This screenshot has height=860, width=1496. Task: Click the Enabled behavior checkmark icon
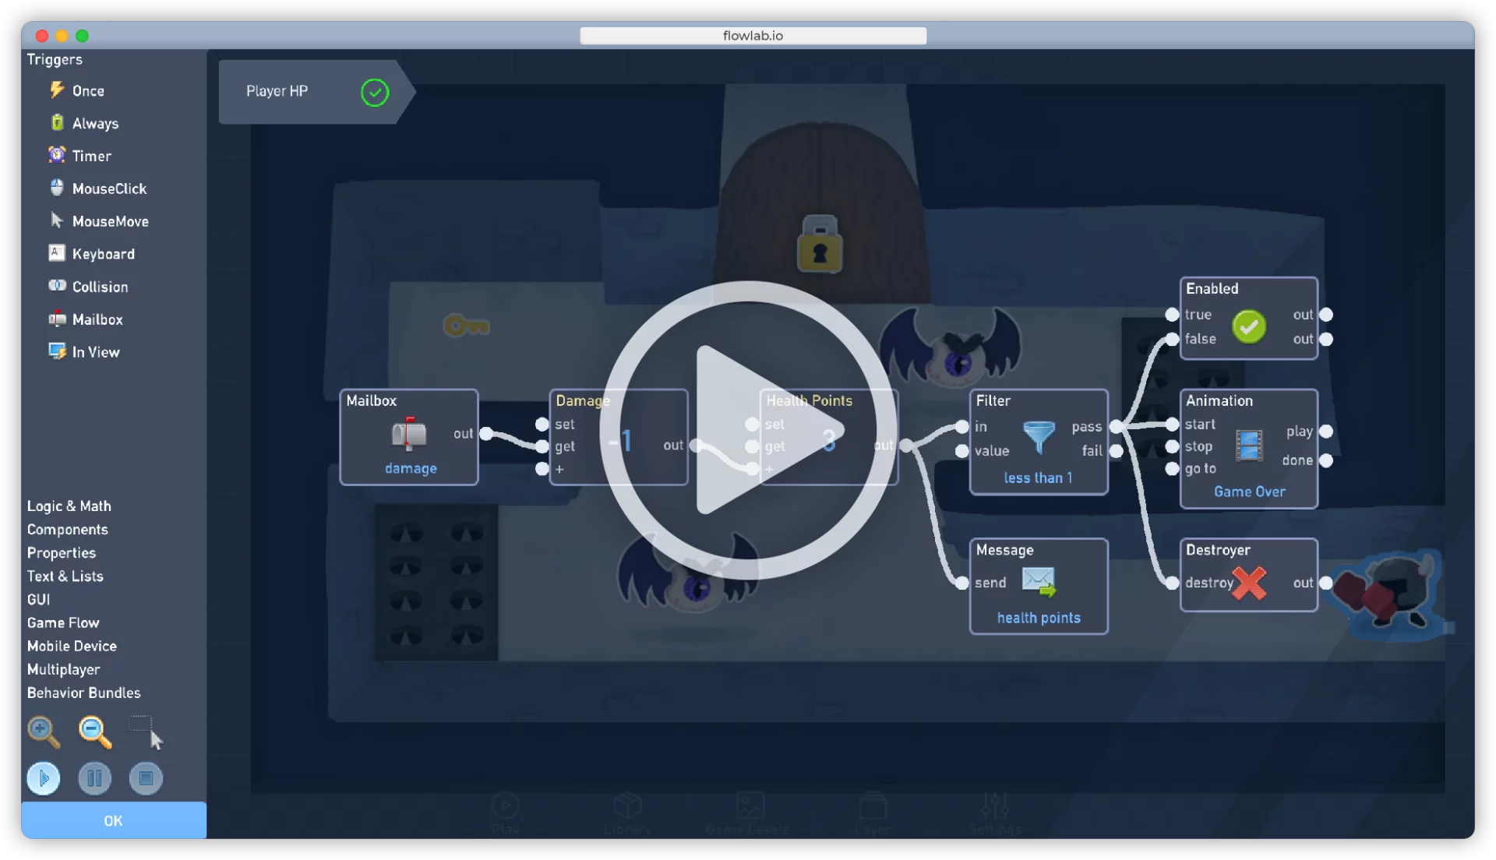[1250, 325]
